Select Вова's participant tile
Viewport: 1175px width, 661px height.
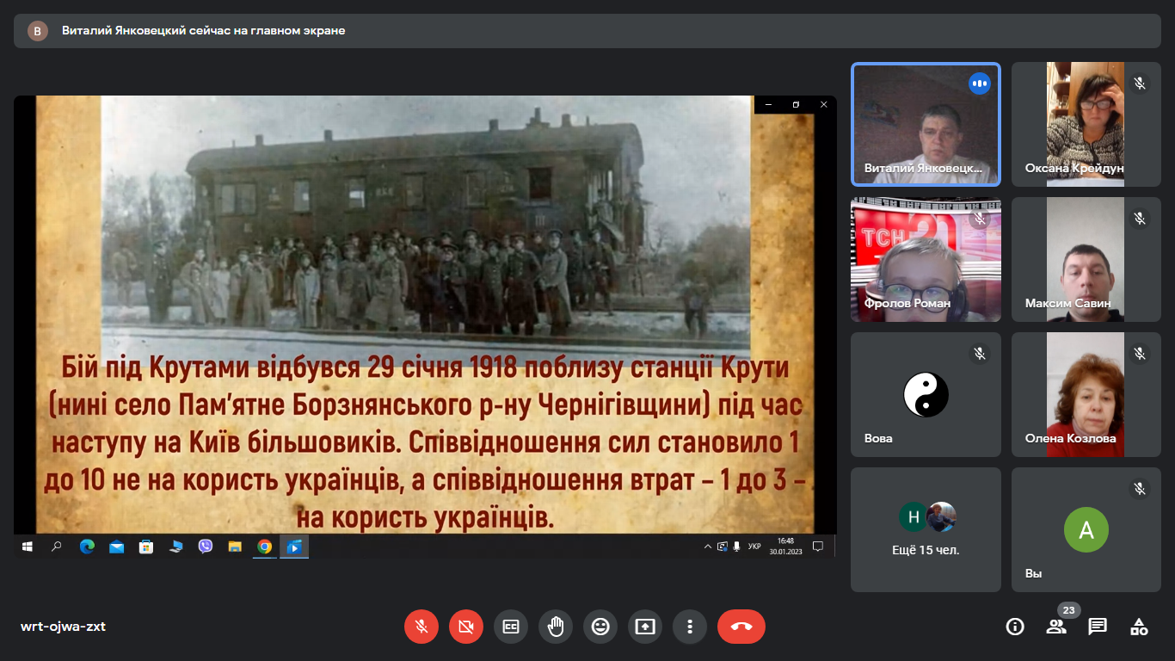(x=926, y=394)
